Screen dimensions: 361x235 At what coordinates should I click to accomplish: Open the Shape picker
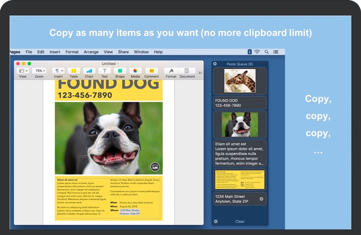(120, 71)
